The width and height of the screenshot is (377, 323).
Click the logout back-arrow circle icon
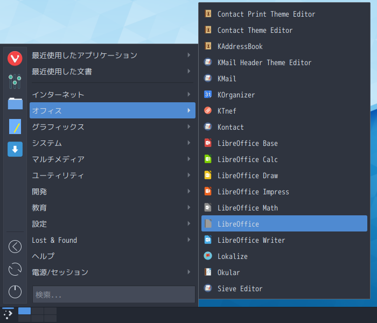(15, 247)
